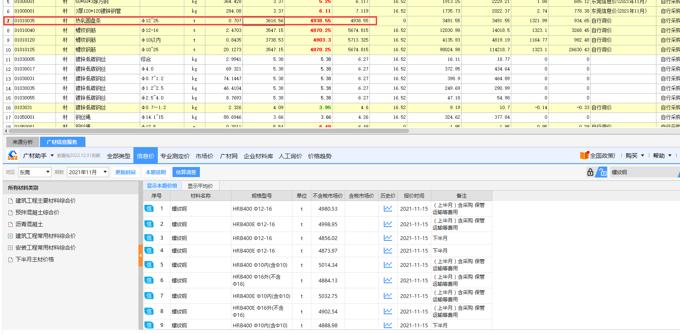Select 沥青混凝土 category

(x=29, y=224)
